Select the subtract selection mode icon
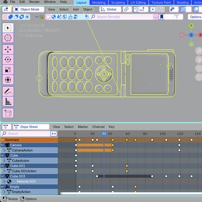 [x=16, y=17]
